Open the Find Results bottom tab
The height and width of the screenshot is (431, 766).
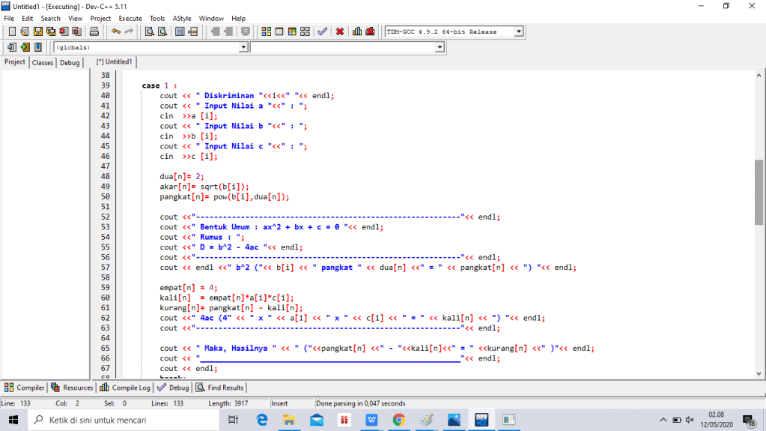point(220,388)
